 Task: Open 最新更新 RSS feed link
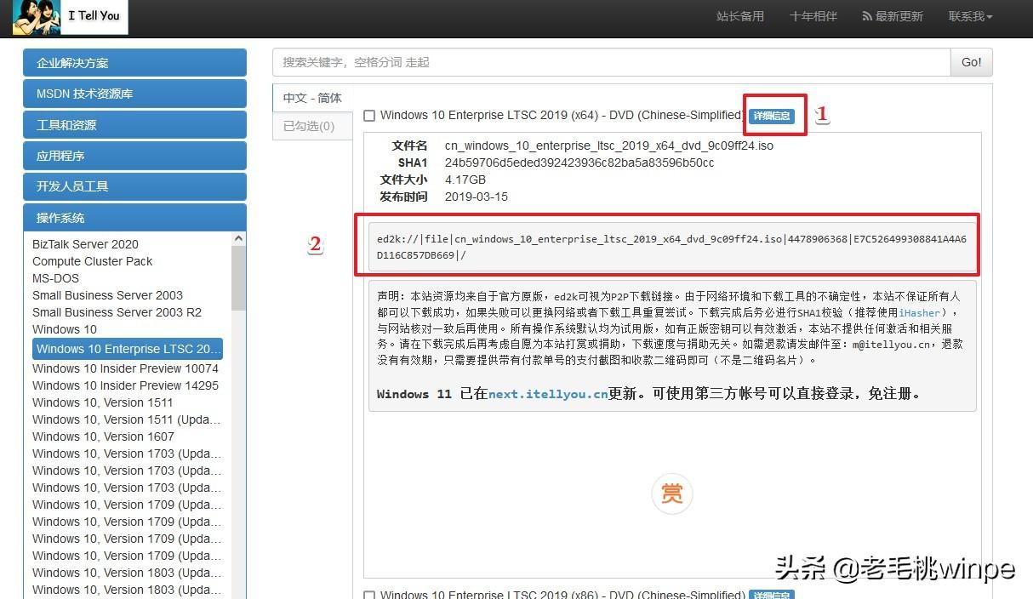click(x=893, y=16)
